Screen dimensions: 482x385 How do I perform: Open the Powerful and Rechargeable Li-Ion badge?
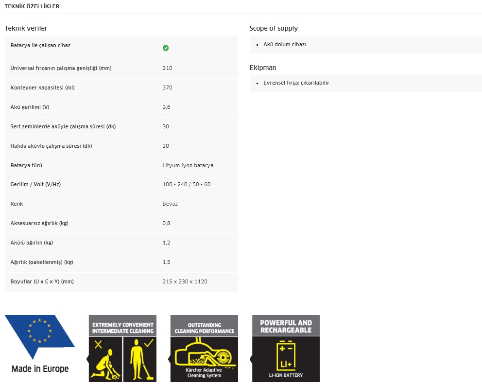click(x=286, y=349)
